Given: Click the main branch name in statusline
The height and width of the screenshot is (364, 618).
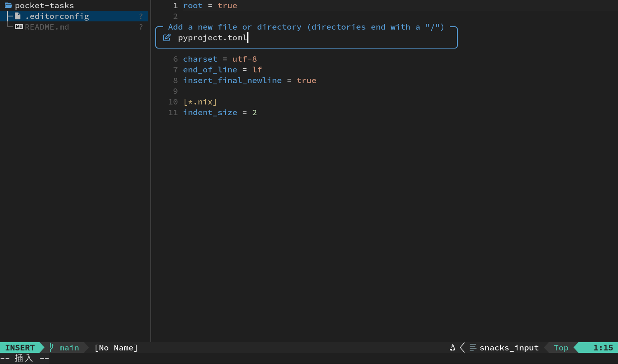Looking at the screenshot, I should [x=69, y=348].
